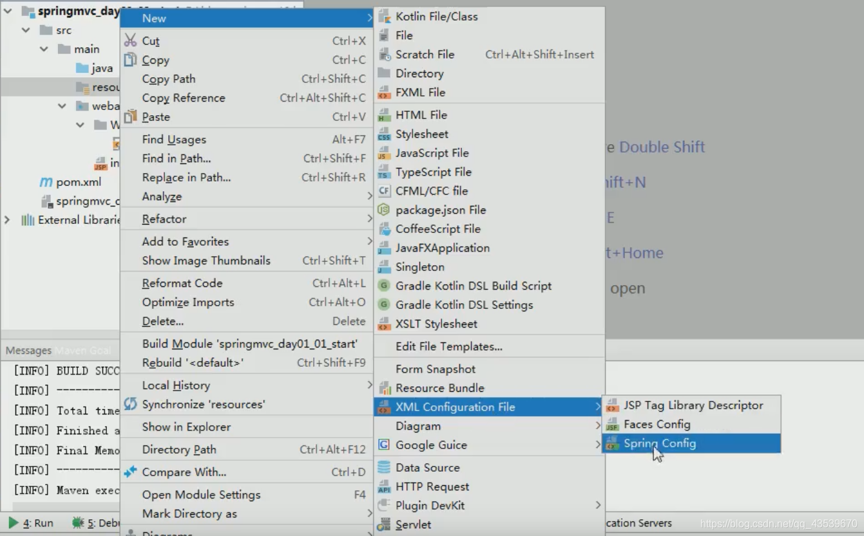The image size is (864, 536).
Task: Click the Singleton template icon
Action: [384, 267]
